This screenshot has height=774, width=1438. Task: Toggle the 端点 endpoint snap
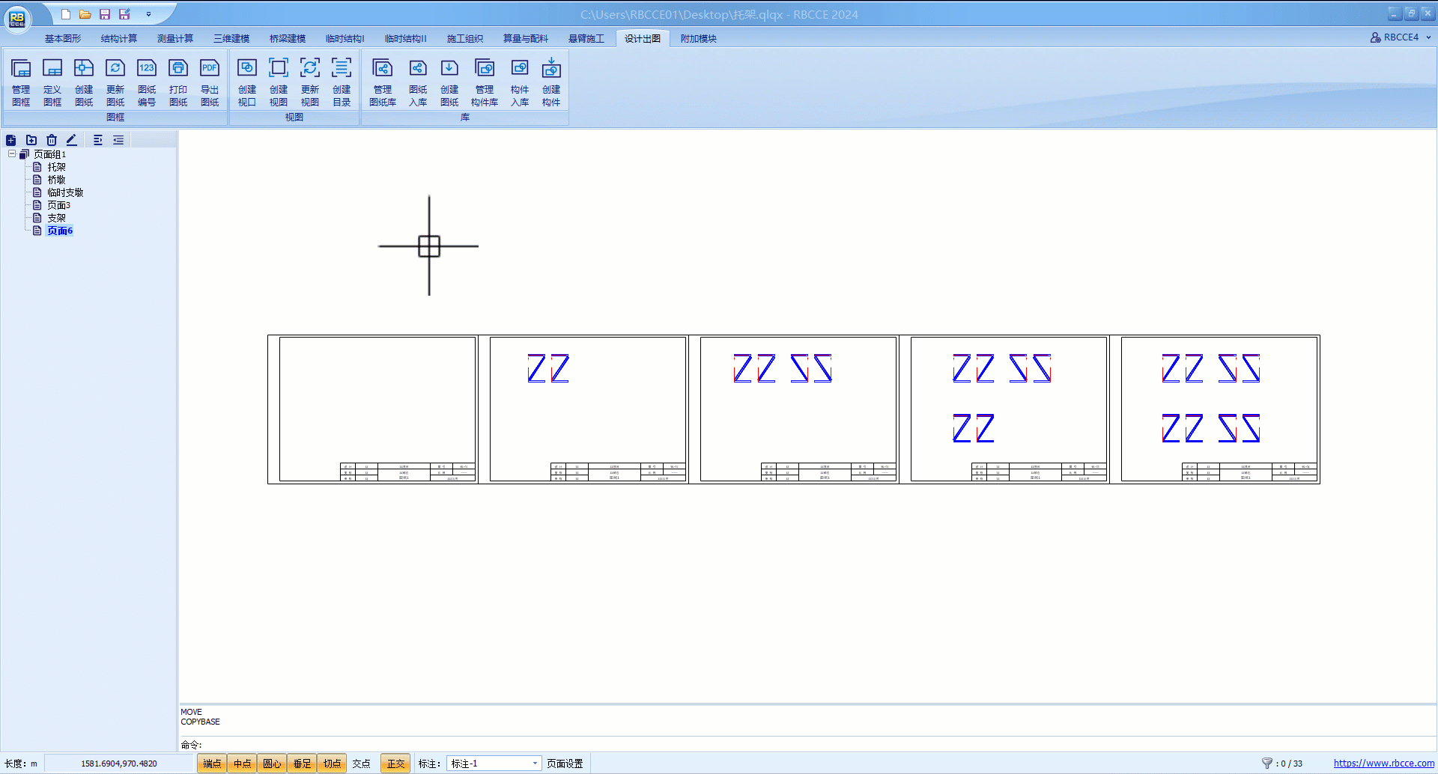pos(212,764)
